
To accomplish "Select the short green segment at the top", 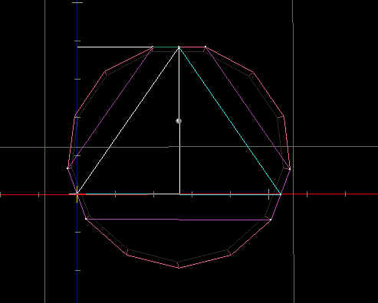I will tap(166, 47).
